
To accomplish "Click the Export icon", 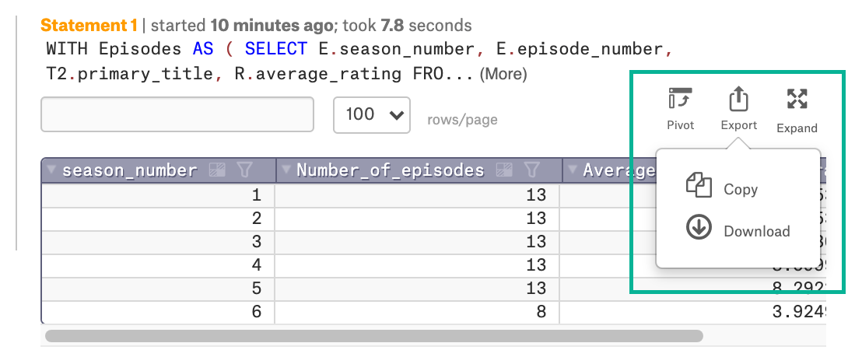I will click(x=738, y=99).
